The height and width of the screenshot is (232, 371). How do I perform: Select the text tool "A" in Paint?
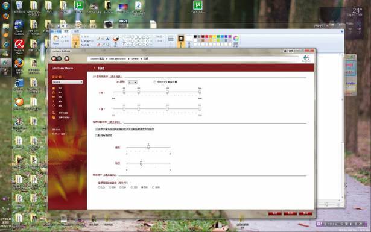pyautogui.click(x=107, y=39)
